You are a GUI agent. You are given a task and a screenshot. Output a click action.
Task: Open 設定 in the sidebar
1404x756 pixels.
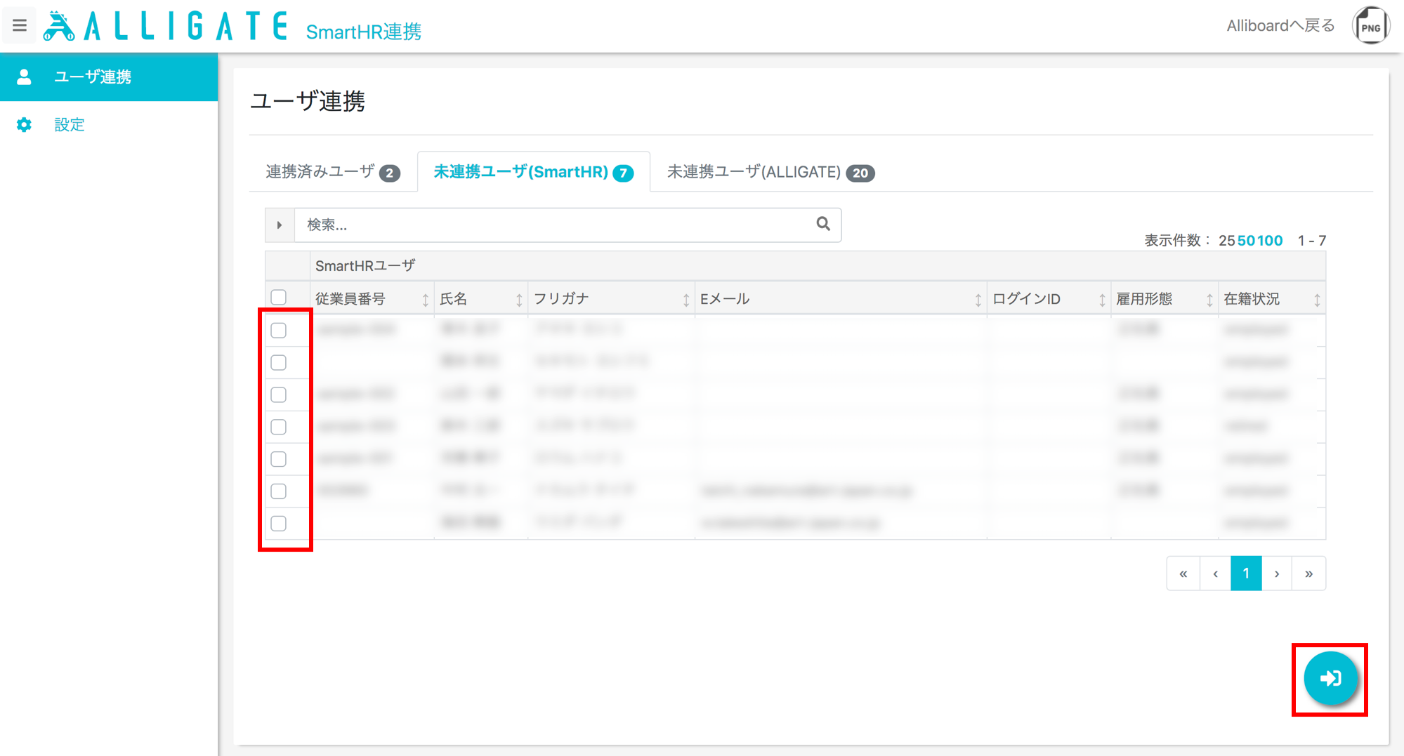pyautogui.click(x=109, y=124)
